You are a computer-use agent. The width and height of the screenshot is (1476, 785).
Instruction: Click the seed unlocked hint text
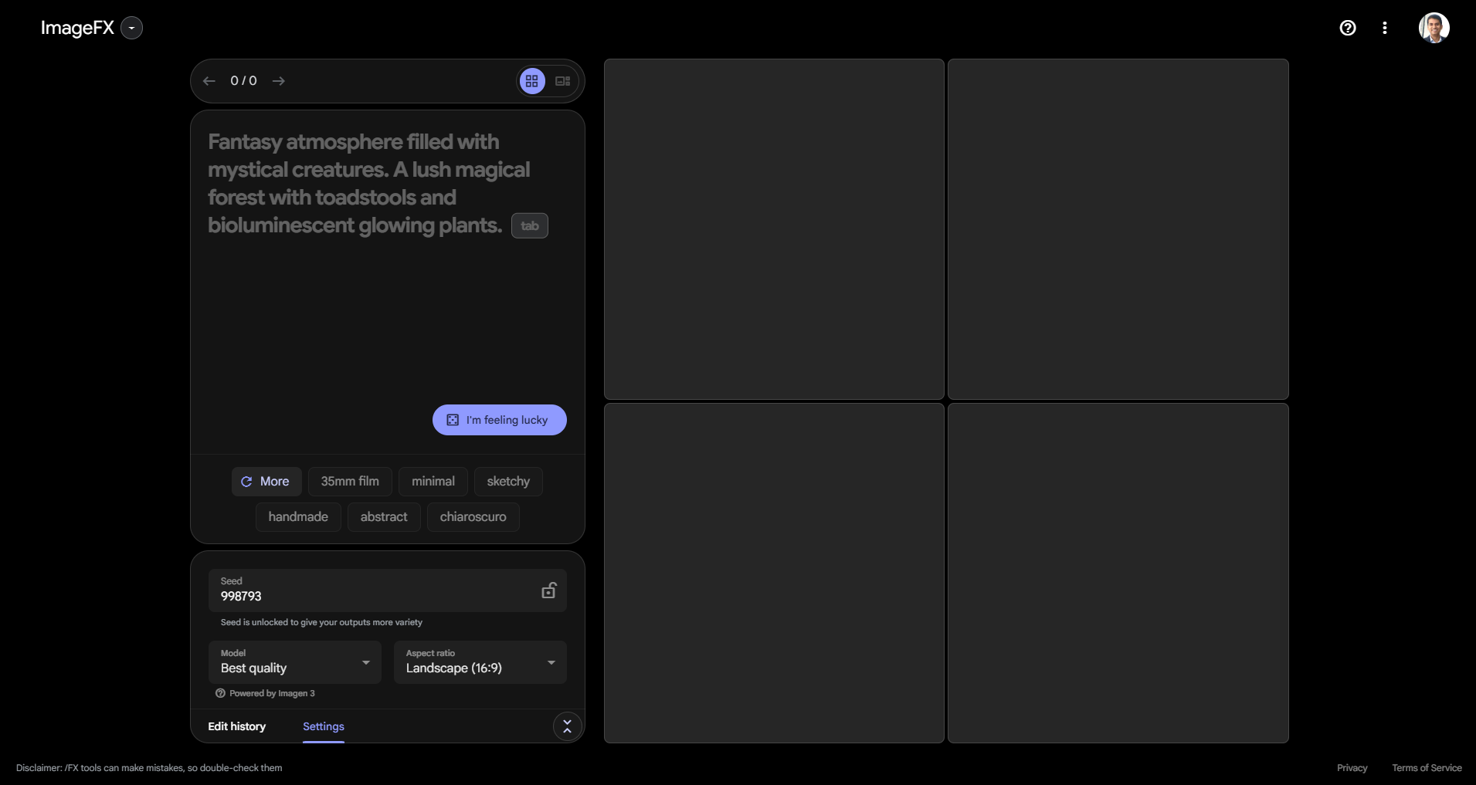click(x=321, y=622)
